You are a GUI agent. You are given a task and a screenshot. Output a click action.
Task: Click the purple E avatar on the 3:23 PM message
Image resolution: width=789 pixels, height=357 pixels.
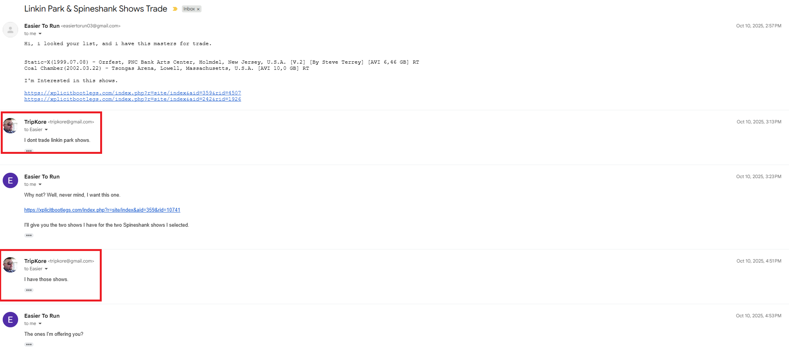[10, 180]
